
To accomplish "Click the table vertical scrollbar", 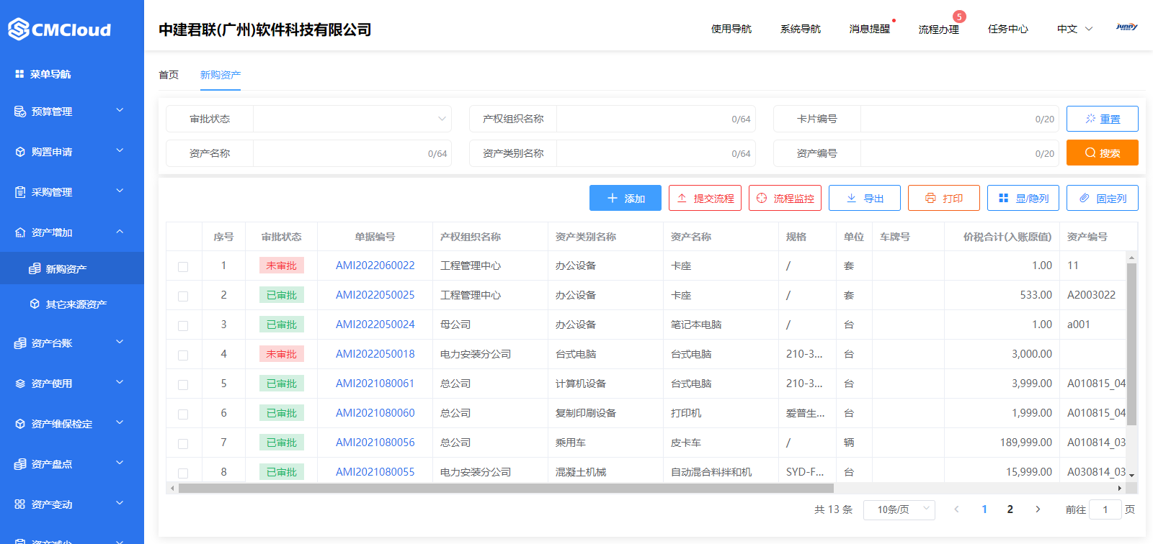I will [1131, 344].
